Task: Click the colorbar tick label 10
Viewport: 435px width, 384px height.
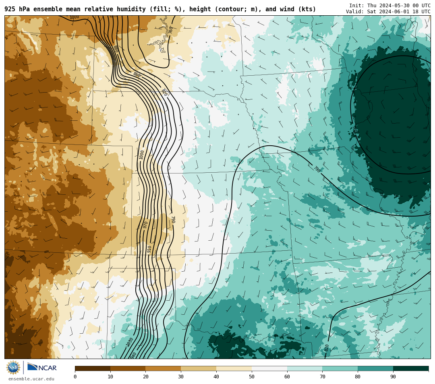Action: 110,376
